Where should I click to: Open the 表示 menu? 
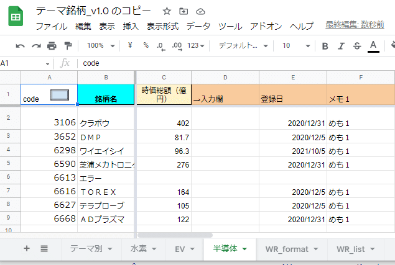pyautogui.click(x=107, y=26)
